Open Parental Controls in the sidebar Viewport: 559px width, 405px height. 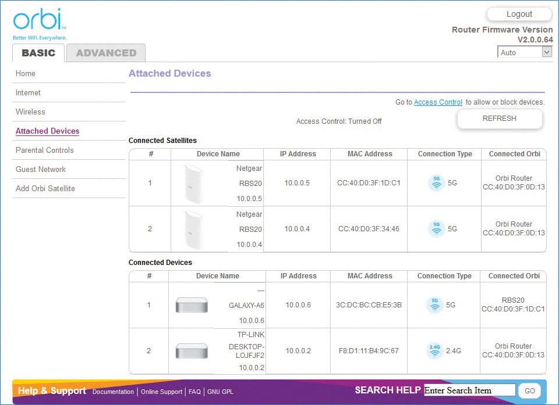tap(45, 150)
